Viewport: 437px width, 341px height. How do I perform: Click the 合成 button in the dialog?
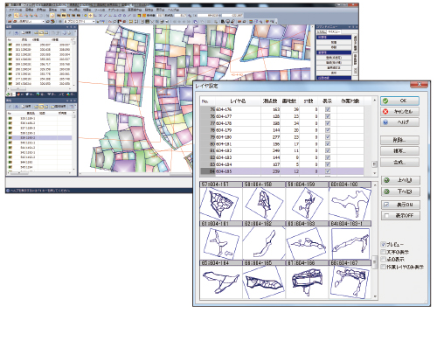click(399, 162)
